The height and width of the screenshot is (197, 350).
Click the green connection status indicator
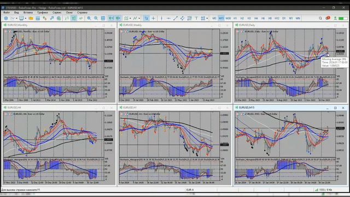[343, 19]
